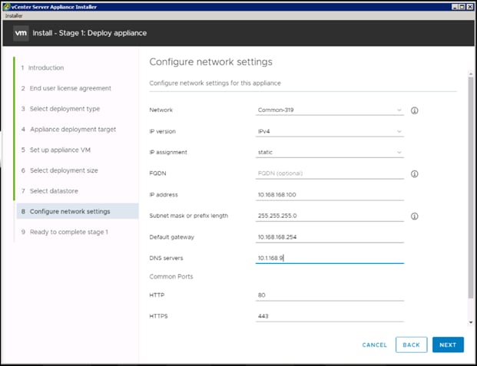477x366 pixels.
Task: Click the vCenter installer title bar icon
Action: coord(7,7)
